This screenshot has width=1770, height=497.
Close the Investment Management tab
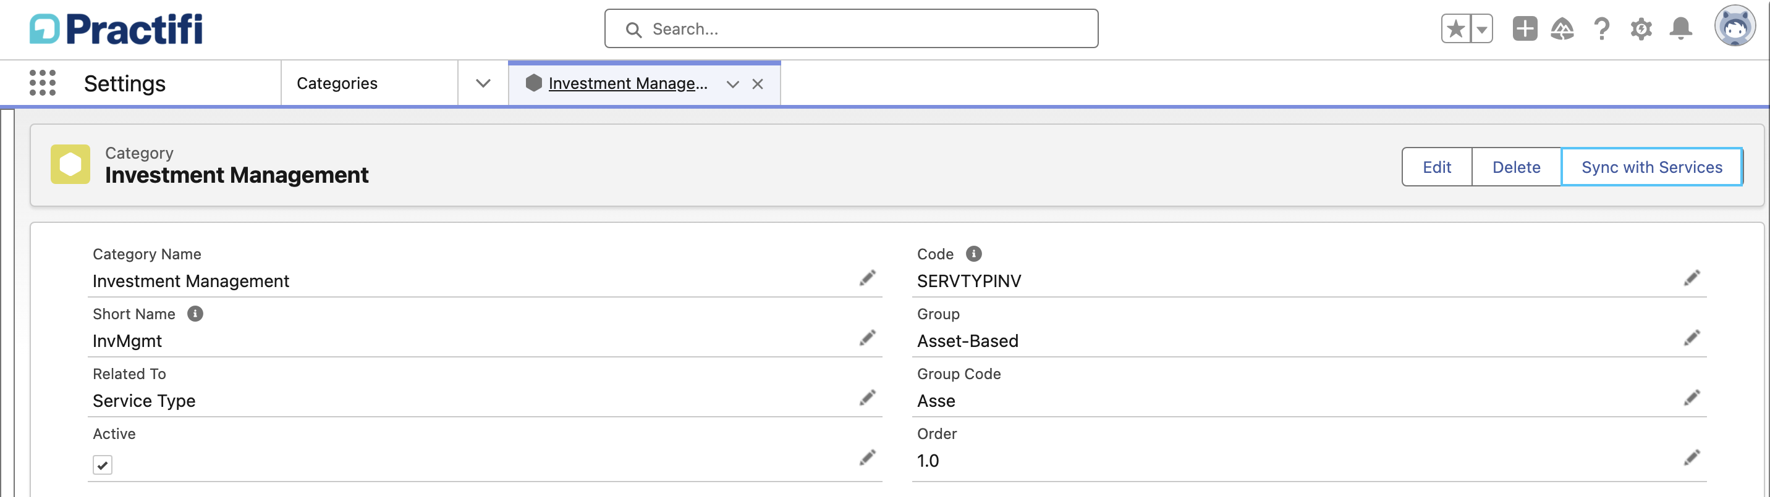(x=757, y=84)
